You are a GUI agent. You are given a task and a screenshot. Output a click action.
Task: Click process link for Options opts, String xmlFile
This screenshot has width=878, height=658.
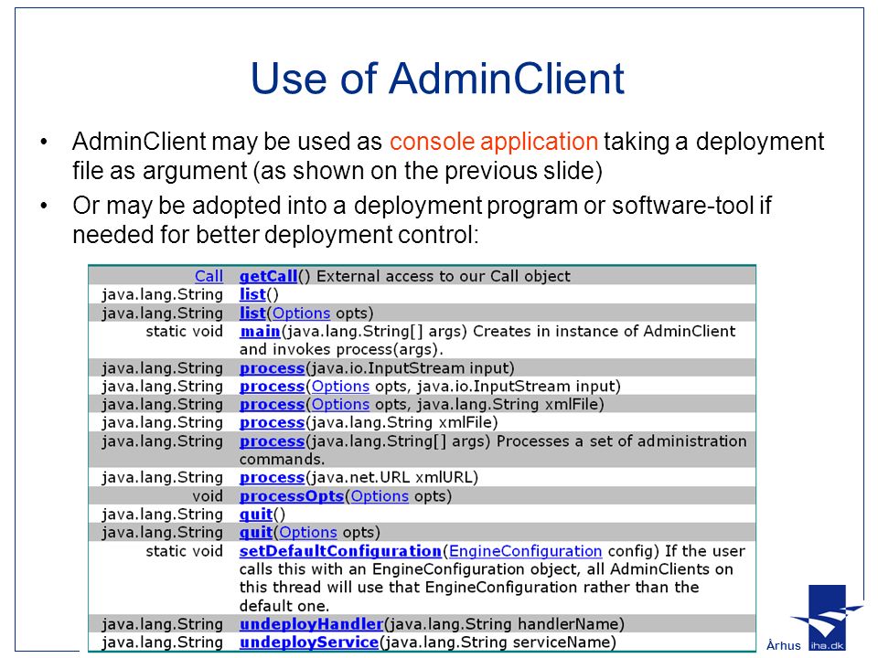click(273, 405)
